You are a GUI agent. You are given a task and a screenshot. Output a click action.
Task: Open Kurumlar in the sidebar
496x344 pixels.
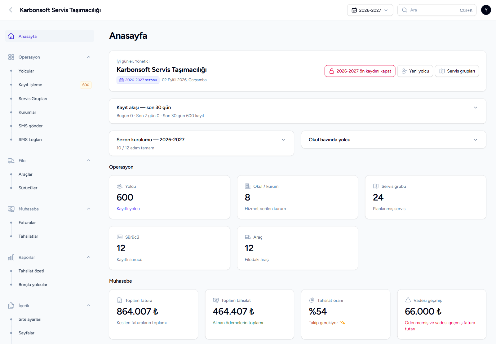click(50, 112)
